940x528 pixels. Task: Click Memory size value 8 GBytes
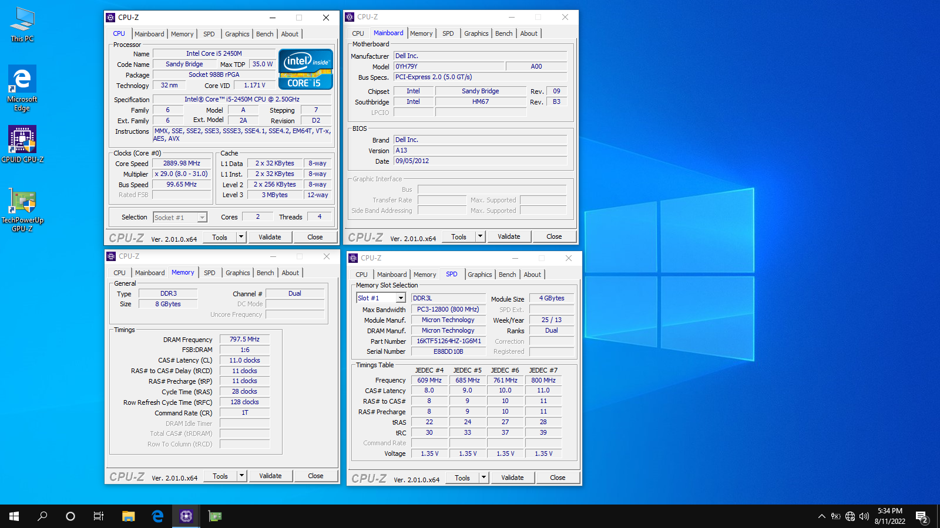[x=168, y=304]
